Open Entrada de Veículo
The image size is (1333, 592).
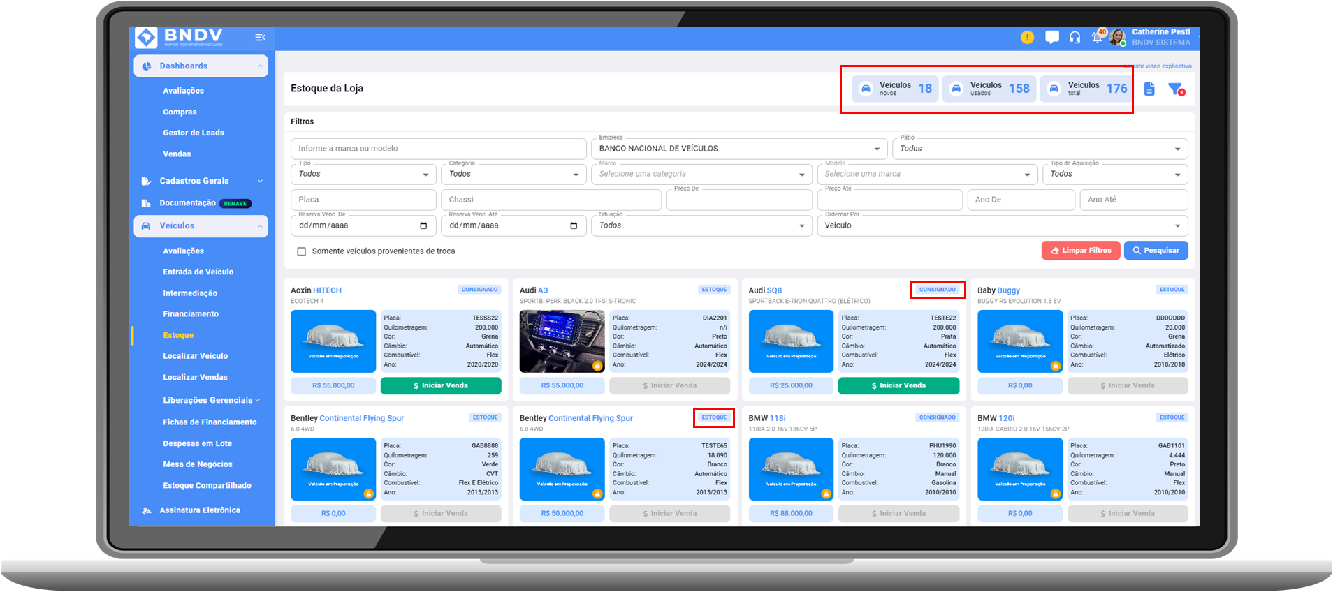pos(198,272)
